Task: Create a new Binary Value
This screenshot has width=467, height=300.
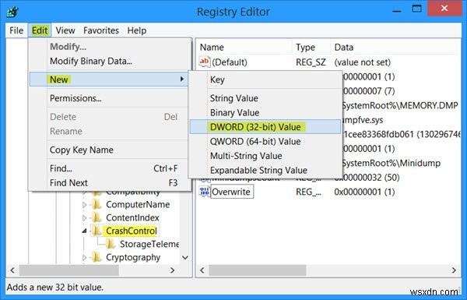Action: pyautogui.click(x=265, y=112)
